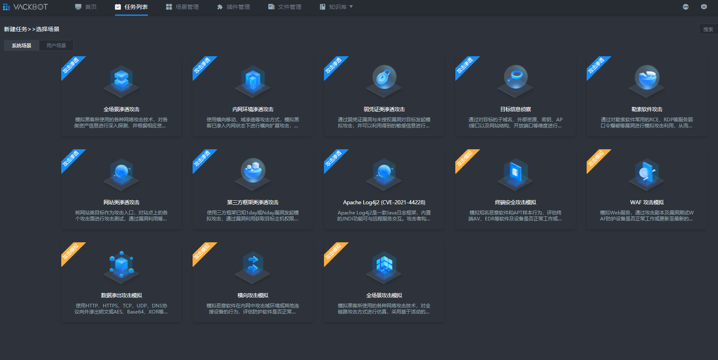This screenshot has height=360, width=718.
Task: Select the 目标信息侦察 reconnaissance icon
Action: click(x=515, y=81)
